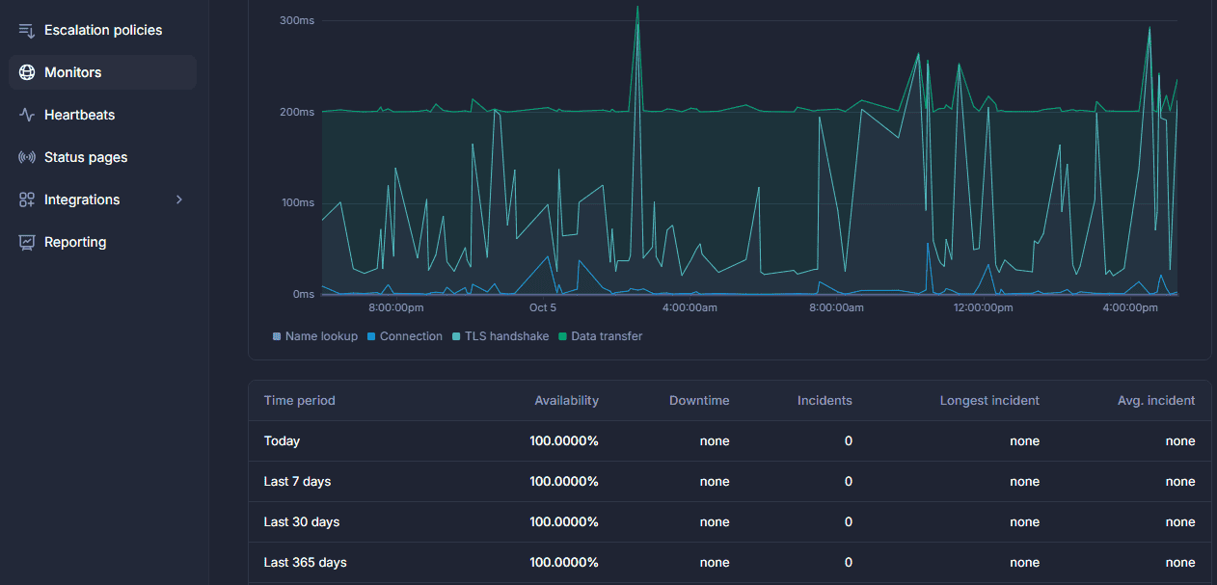Expand the Integrations submenu chevron
This screenshot has height=585, width=1217.
coord(178,199)
